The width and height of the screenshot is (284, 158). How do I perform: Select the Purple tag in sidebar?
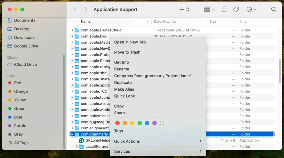click(x=17, y=126)
